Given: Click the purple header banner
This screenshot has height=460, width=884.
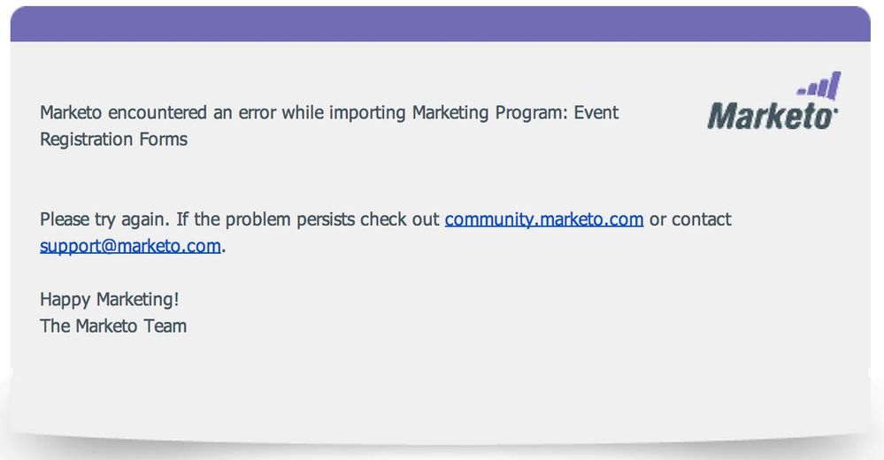Looking at the screenshot, I should coord(441,24).
